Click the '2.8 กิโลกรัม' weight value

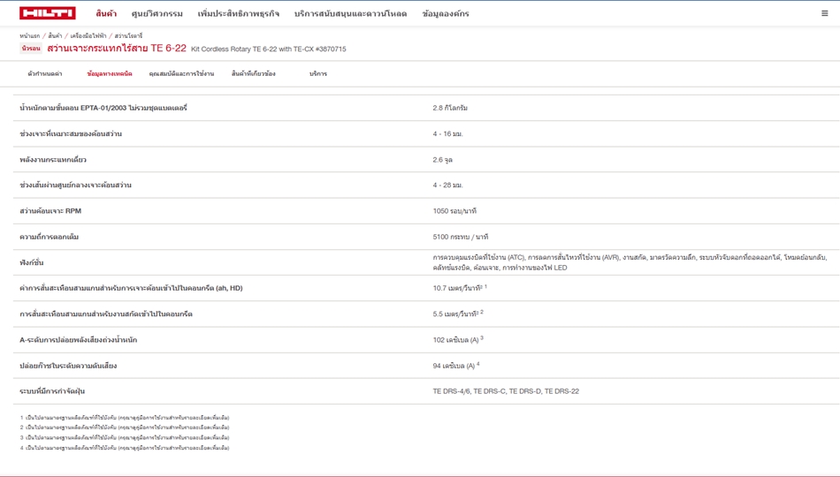point(450,108)
